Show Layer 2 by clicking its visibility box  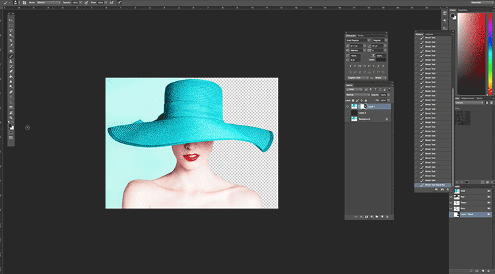348,113
